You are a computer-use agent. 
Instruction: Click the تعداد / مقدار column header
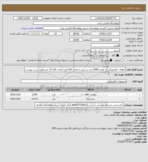point(34,89)
